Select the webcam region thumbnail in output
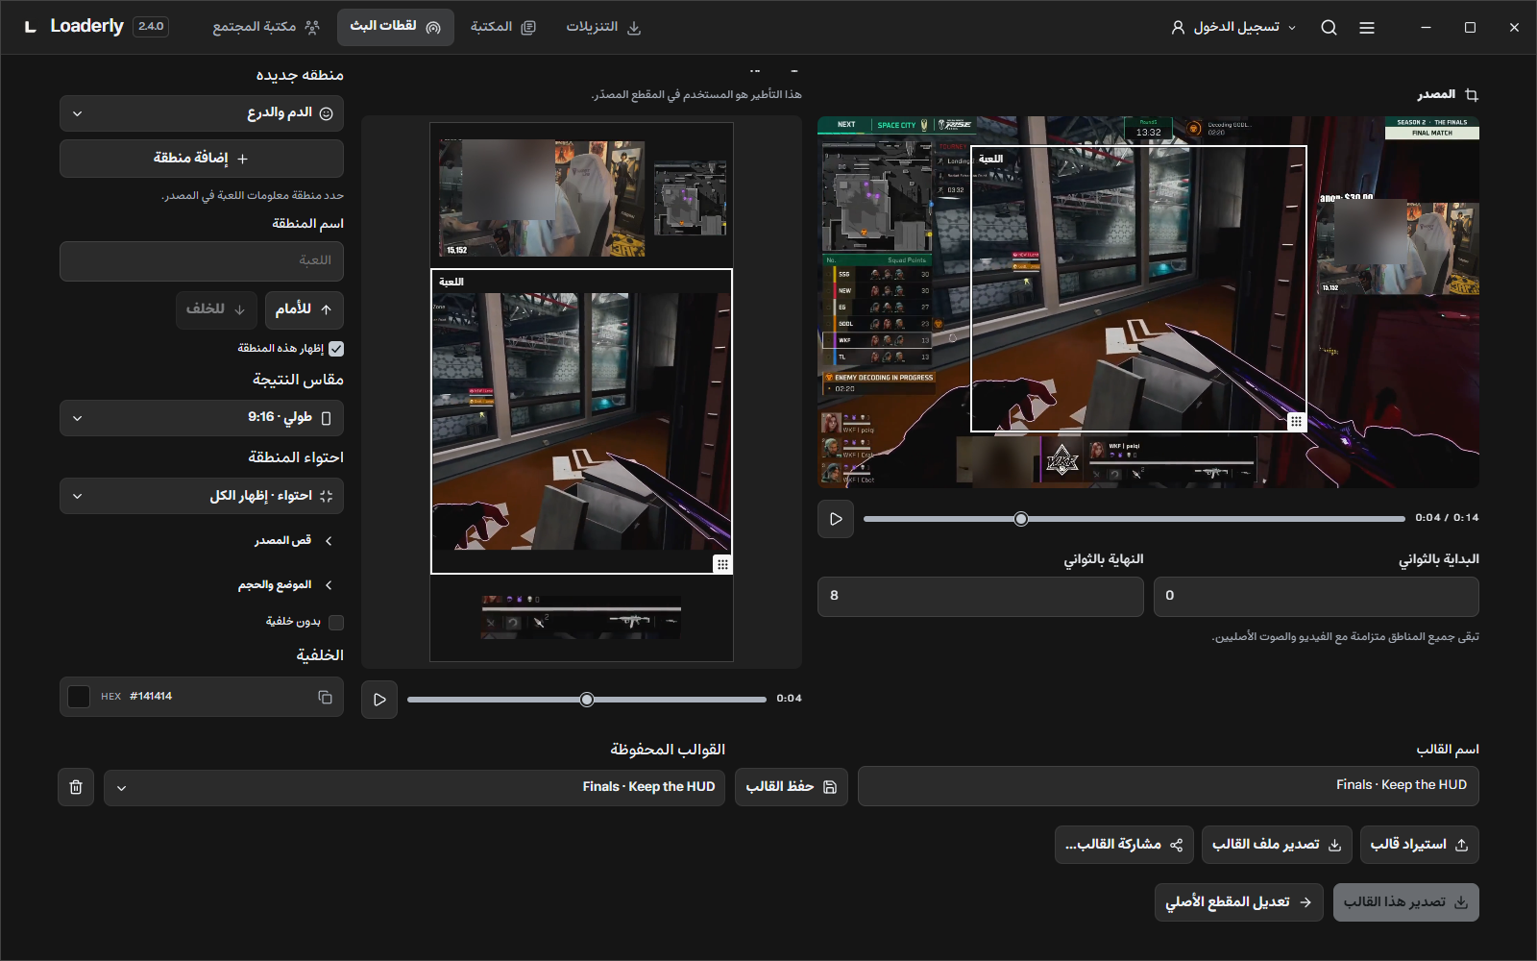The image size is (1537, 961). click(542, 198)
